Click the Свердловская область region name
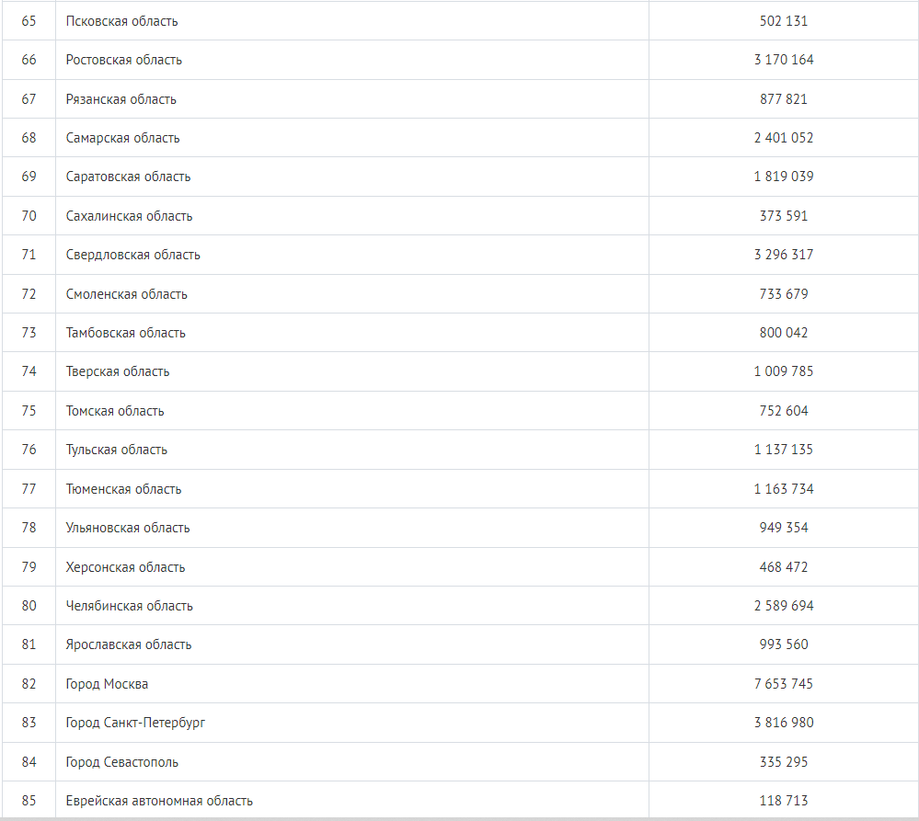Viewport: 919px width, 821px height. point(133,255)
